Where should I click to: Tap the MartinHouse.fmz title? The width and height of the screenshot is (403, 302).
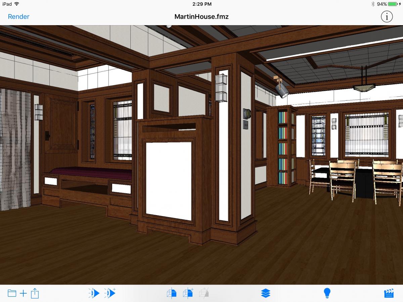point(201,16)
